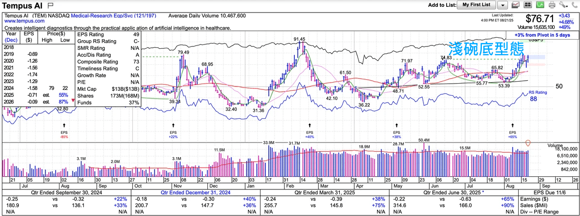Click Average Daily Volume 10,467,600
This screenshot has width=580, height=216.
[208, 15]
